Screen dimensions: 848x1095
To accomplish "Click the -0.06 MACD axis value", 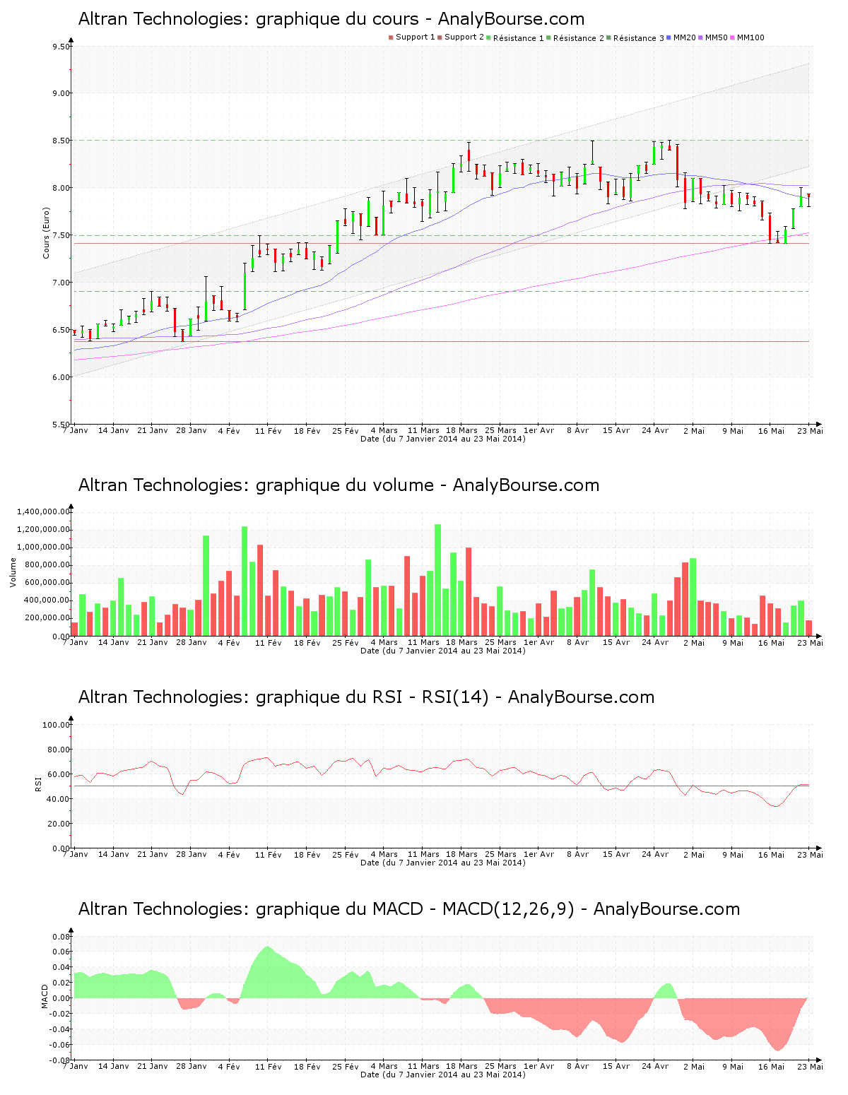I will tap(59, 1045).
